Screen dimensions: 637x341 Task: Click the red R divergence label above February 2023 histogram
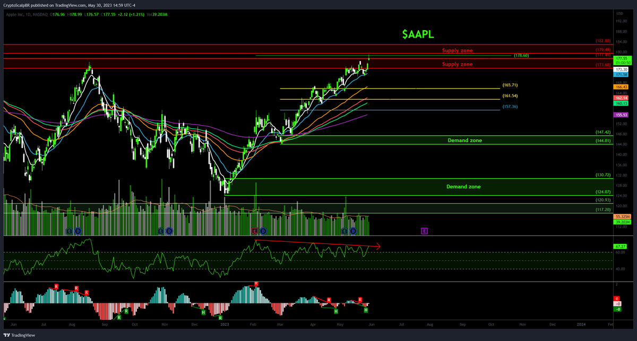256,284
